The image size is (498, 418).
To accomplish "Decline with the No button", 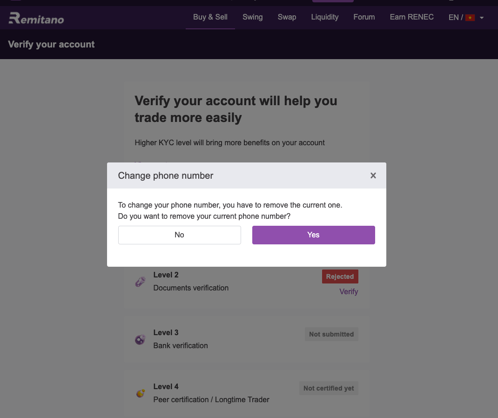I will coord(180,235).
